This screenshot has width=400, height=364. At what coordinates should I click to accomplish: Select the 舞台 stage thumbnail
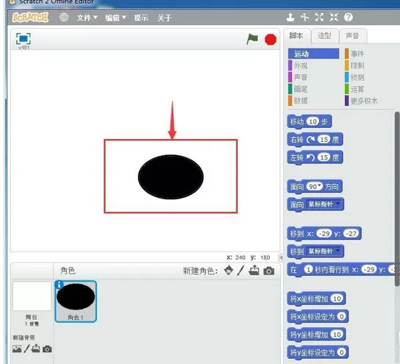click(x=32, y=296)
